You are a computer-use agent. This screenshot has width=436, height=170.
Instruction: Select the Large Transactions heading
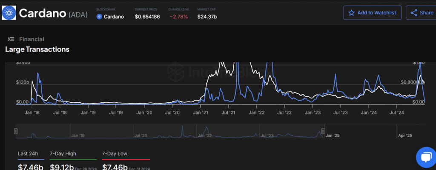coord(37,49)
